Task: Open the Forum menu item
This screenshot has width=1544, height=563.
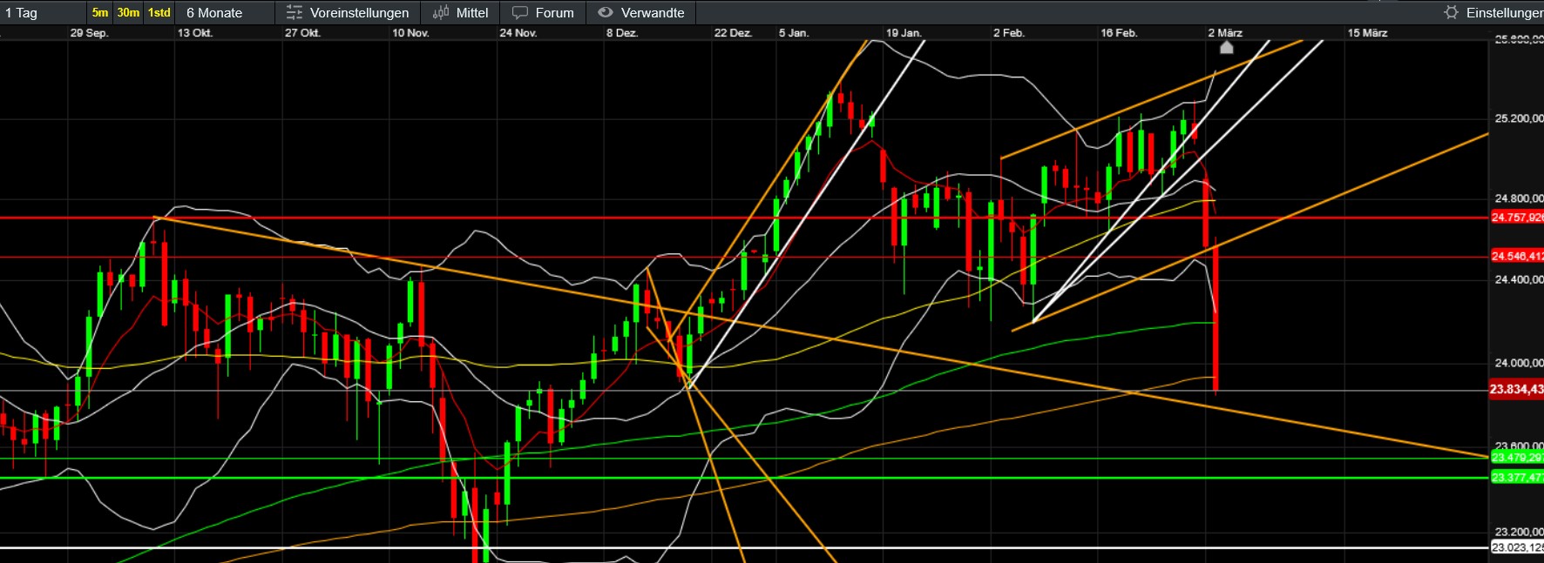Action: [x=554, y=13]
